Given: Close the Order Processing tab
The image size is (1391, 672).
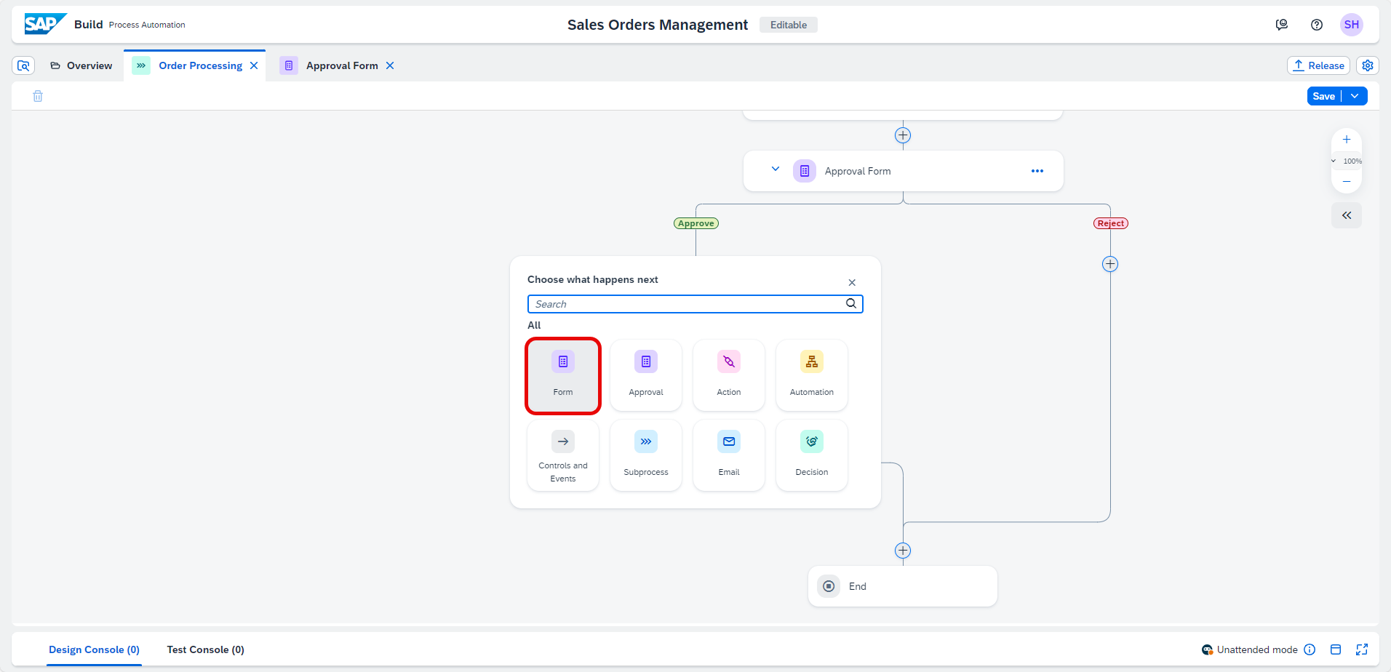Looking at the screenshot, I should pyautogui.click(x=254, y=65).
